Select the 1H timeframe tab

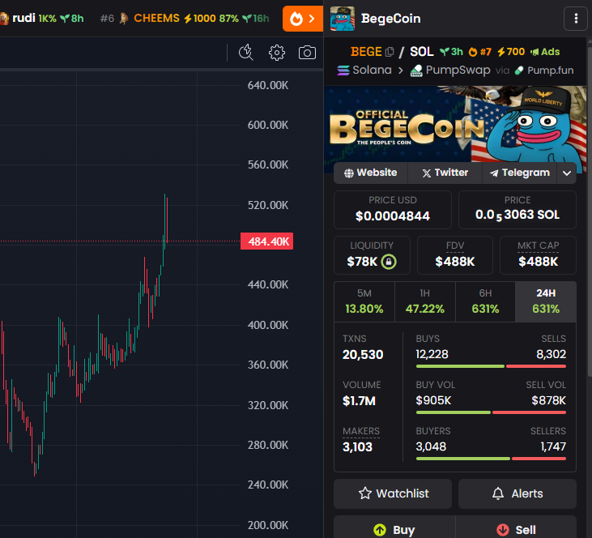pyautogui.click(x=424, y=302)
